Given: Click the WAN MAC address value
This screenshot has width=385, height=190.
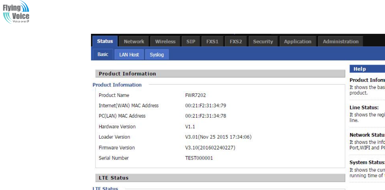Looking at the screenshot, I should (205, 106).
